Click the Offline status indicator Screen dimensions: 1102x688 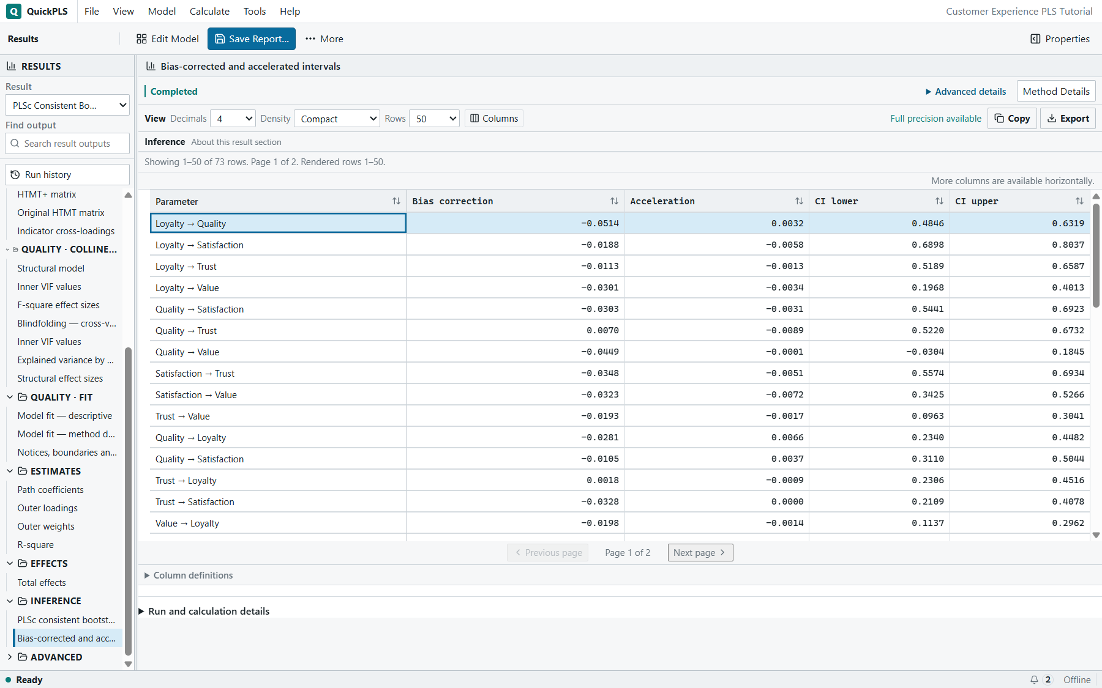[1077, 679]
